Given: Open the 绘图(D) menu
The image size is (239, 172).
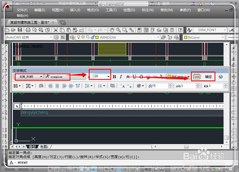Looking at the screenshot, I should (129, 10).
